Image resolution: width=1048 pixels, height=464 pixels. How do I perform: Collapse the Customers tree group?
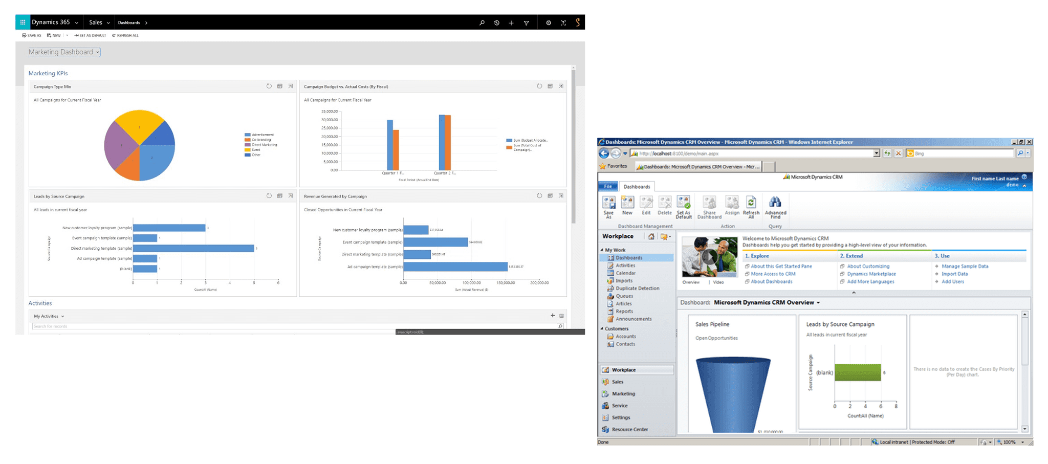tap(602, 328)
